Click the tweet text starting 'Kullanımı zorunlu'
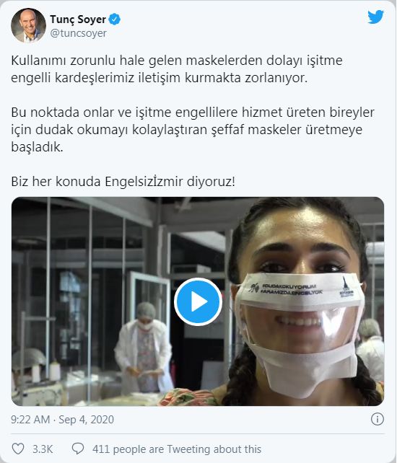This screenshot has height=463, width=397. (177, 69)
